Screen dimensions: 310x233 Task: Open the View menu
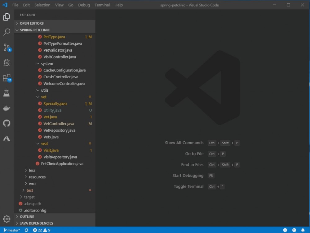click(59, 5)
